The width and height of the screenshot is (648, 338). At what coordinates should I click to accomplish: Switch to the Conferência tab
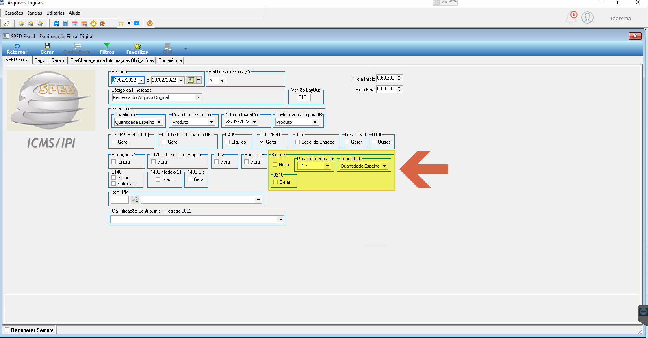(x=170, y=60)
